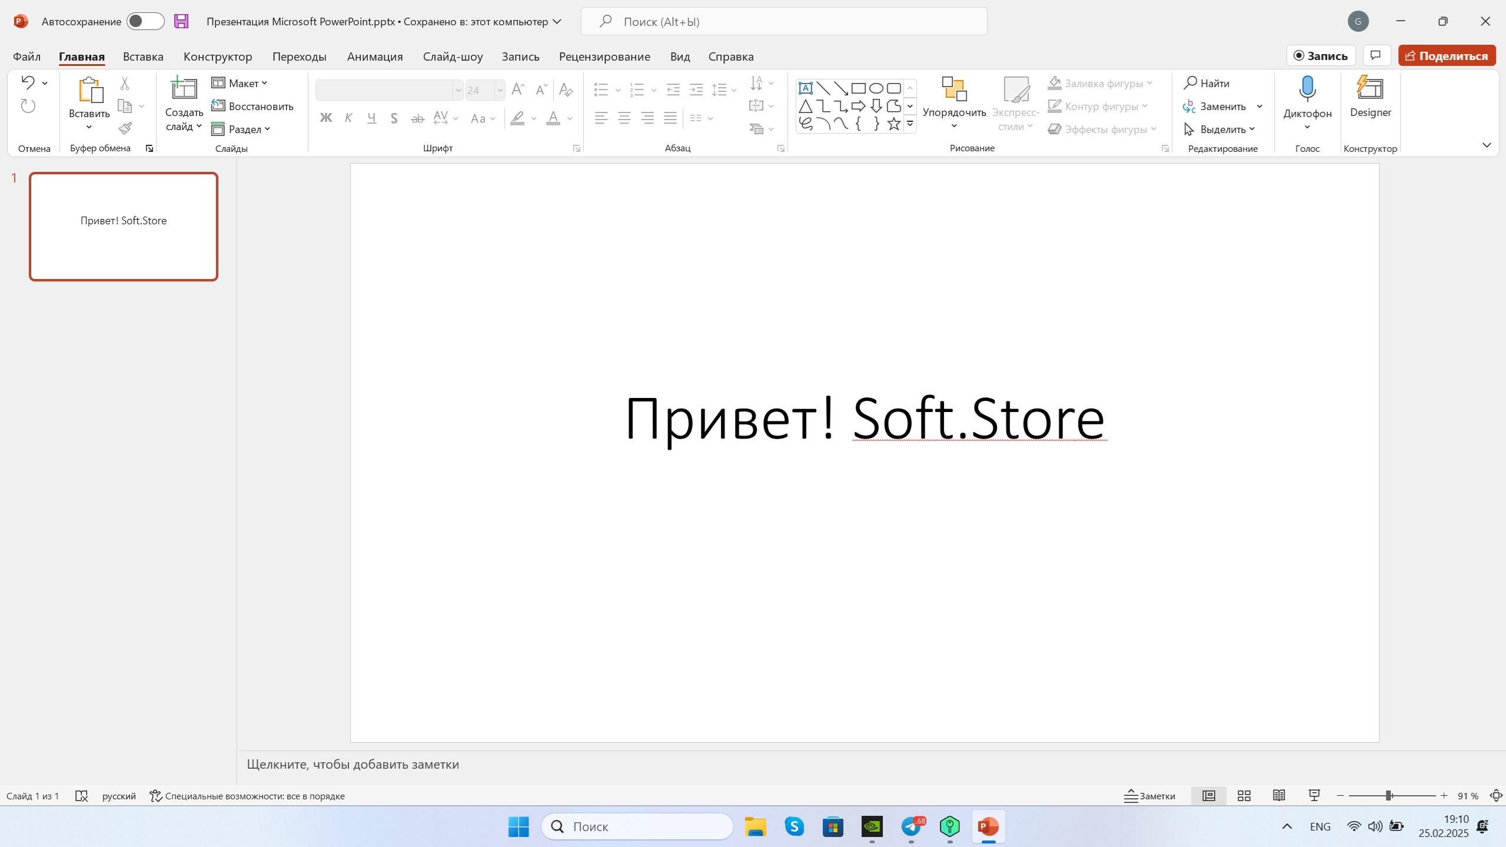Clear all text formatting
Viewport: 1506px width, 847px height.
566,89
